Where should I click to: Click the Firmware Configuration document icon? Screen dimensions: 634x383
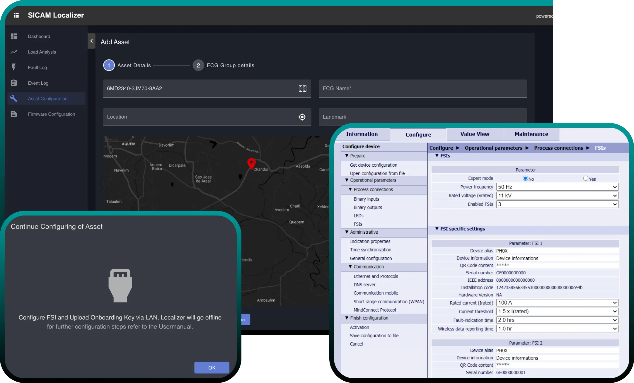(14, 114)
